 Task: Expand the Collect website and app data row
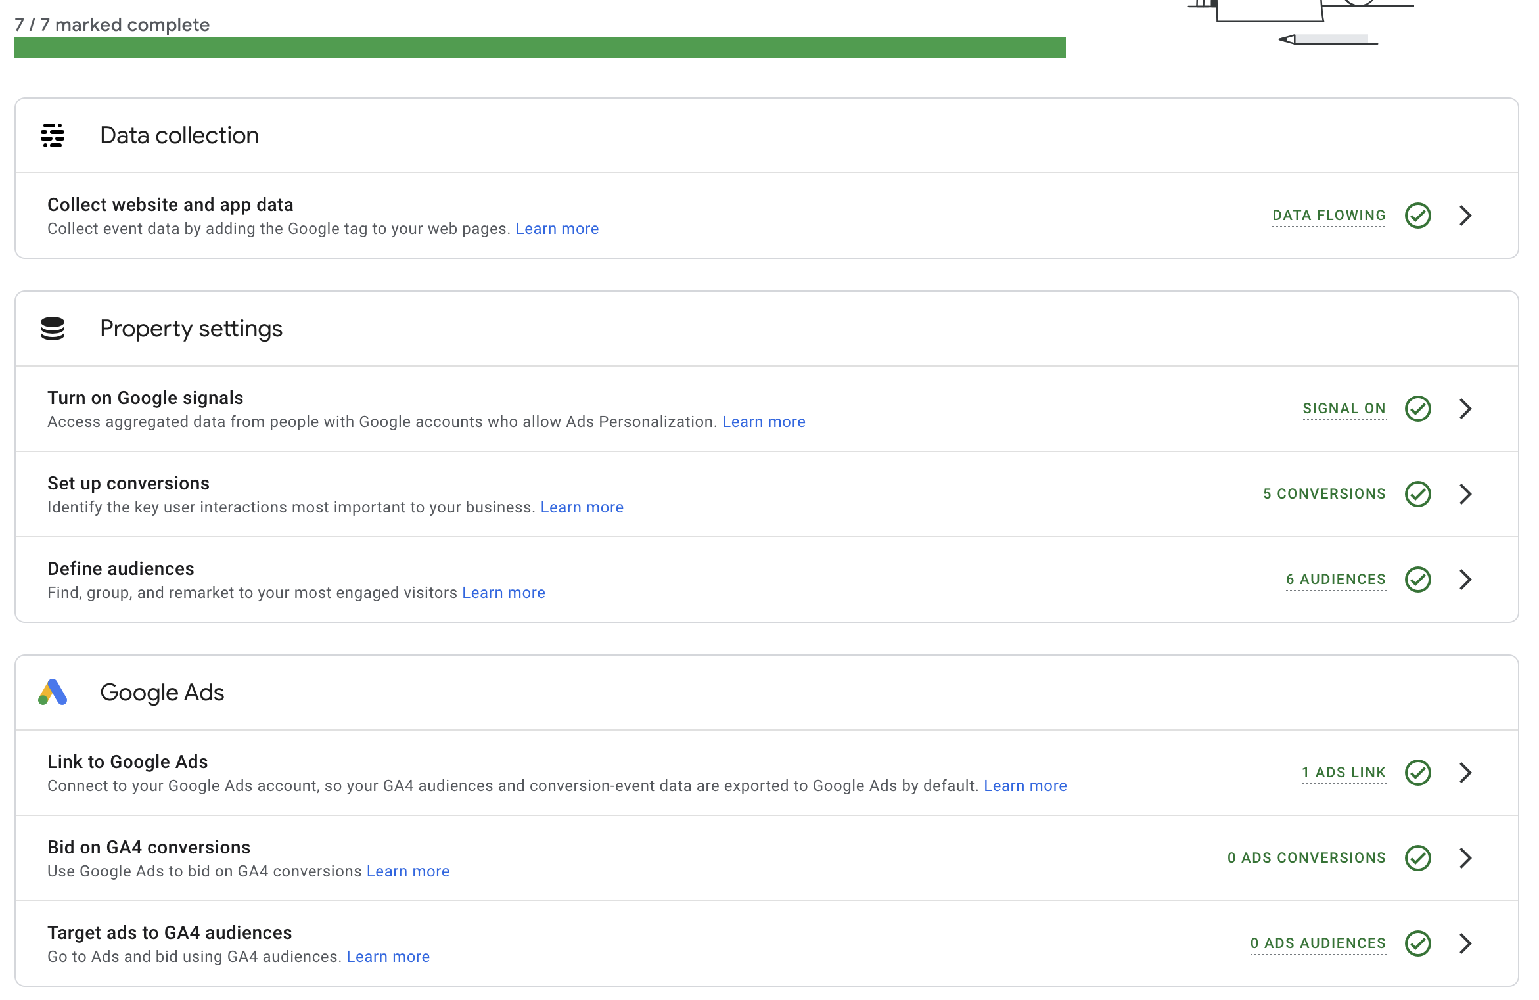tap(1465, 216)
